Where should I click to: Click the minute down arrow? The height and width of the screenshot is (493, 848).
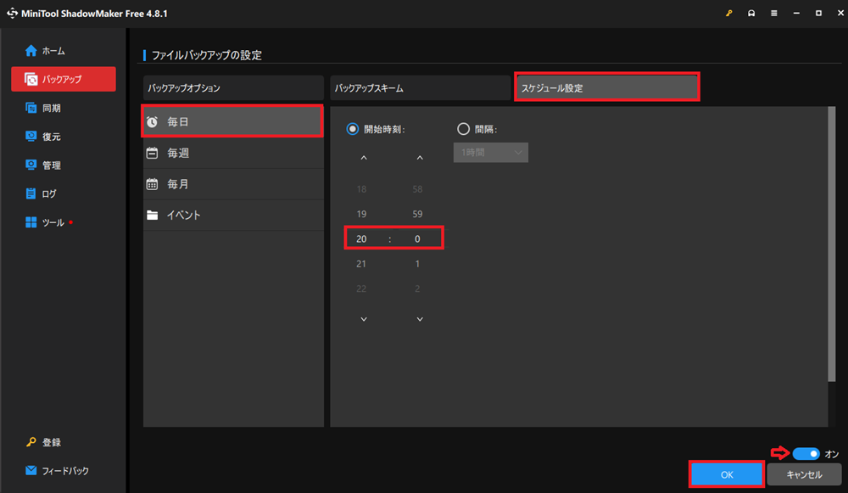[x=420, y=319]
